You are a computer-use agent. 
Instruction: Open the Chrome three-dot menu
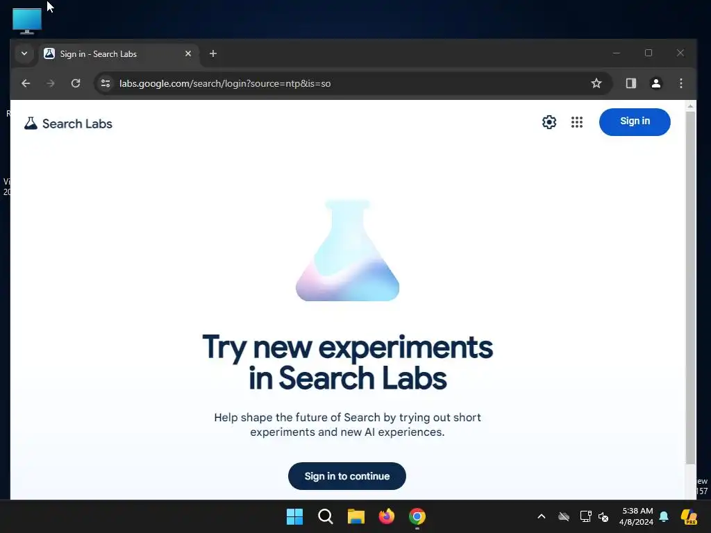pyautogui.click(x=680, y=83)
